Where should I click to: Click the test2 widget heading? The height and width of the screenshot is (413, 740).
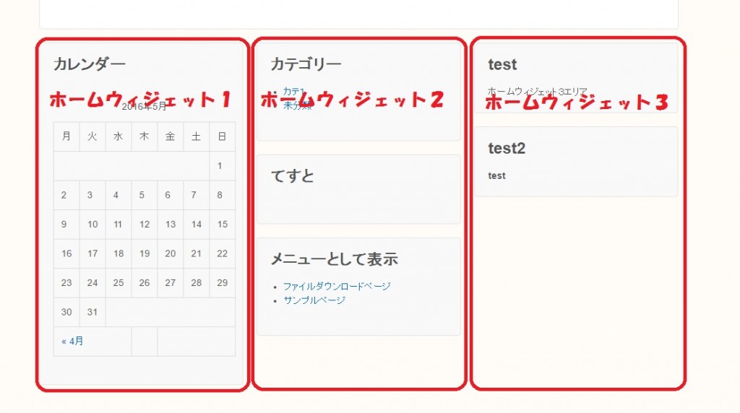click(507, 148)
